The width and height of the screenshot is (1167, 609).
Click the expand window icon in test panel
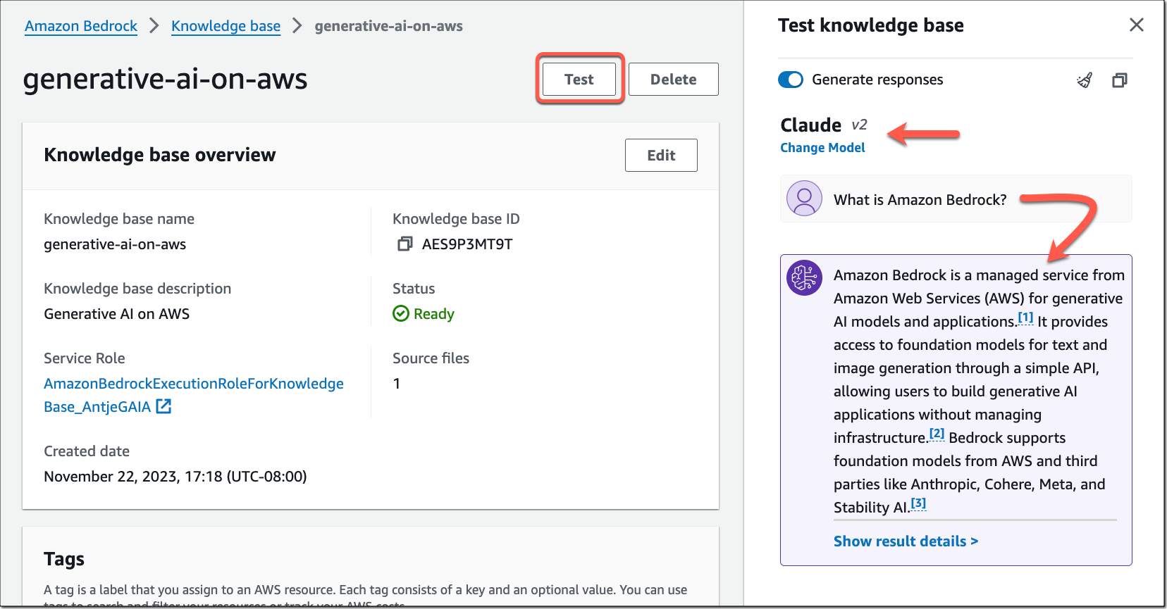click(x=1120, y=80)
